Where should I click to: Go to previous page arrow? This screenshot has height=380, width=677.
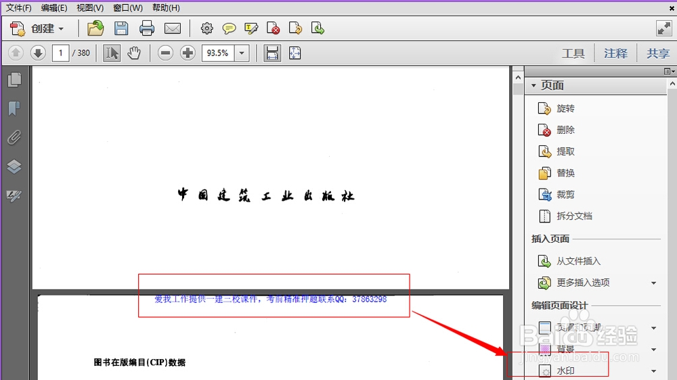[x=16, y=53]
